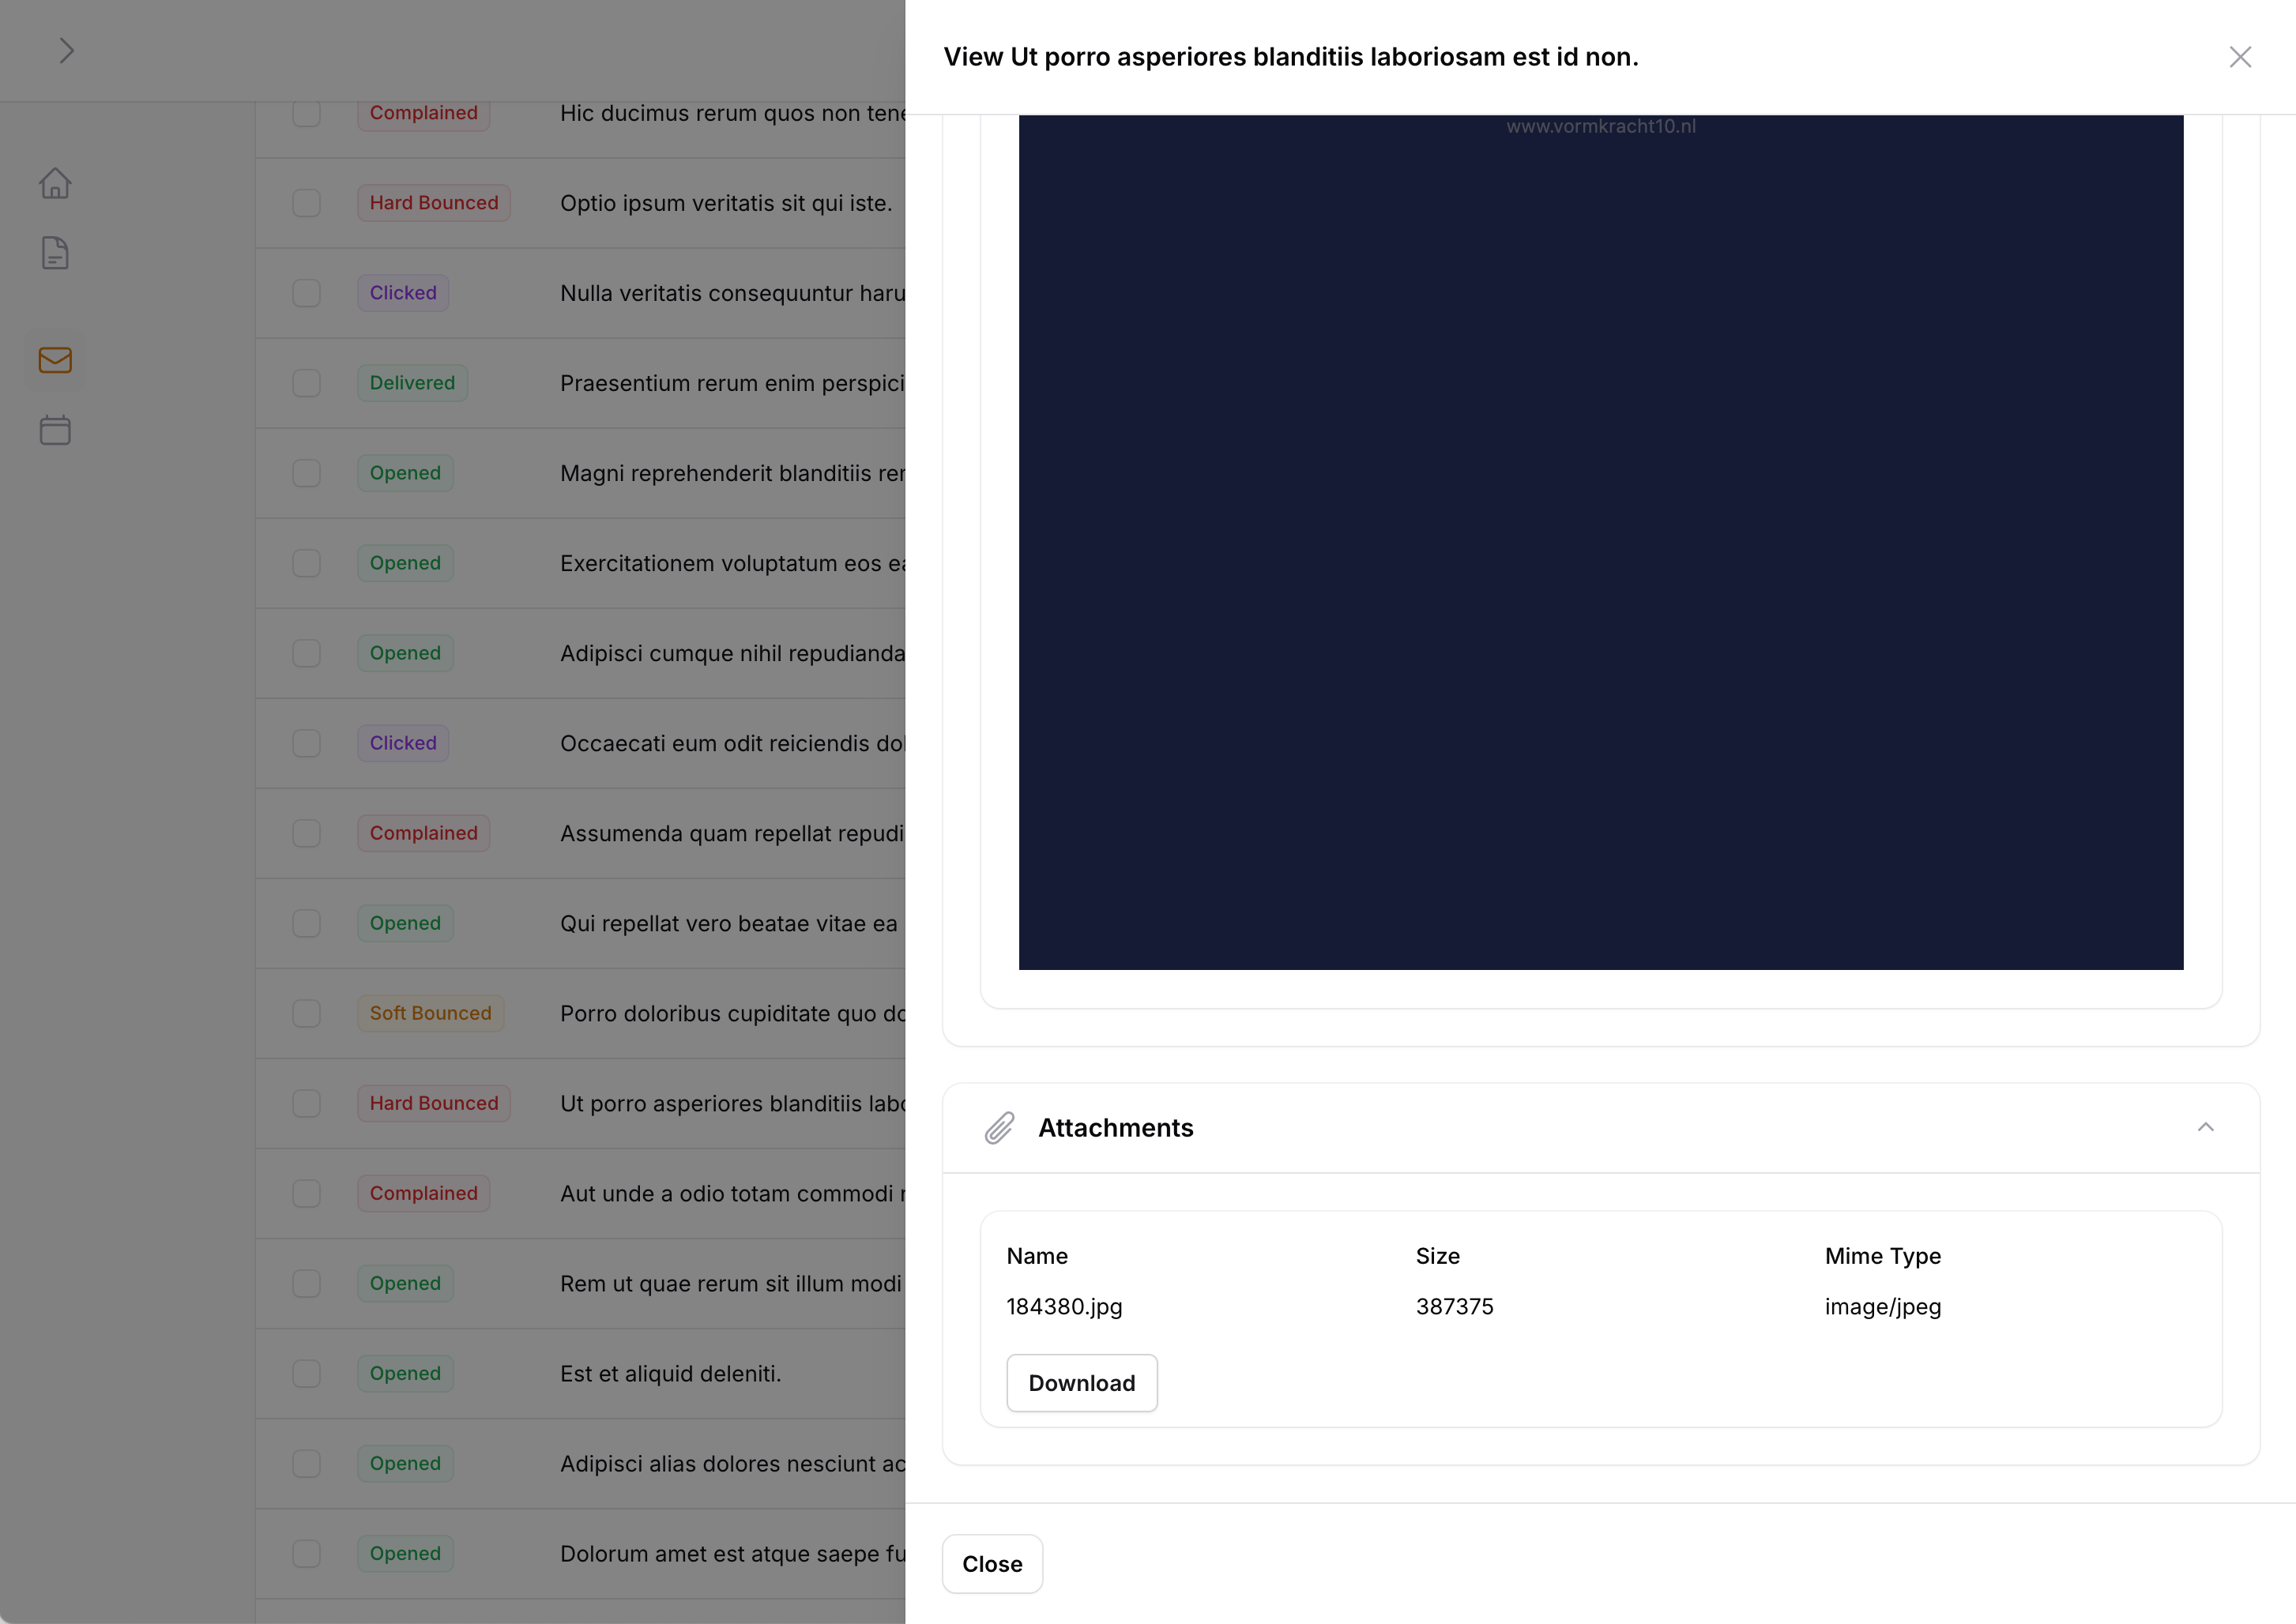Select the envelope mail icon in sidebar

[x=55, y=360]
